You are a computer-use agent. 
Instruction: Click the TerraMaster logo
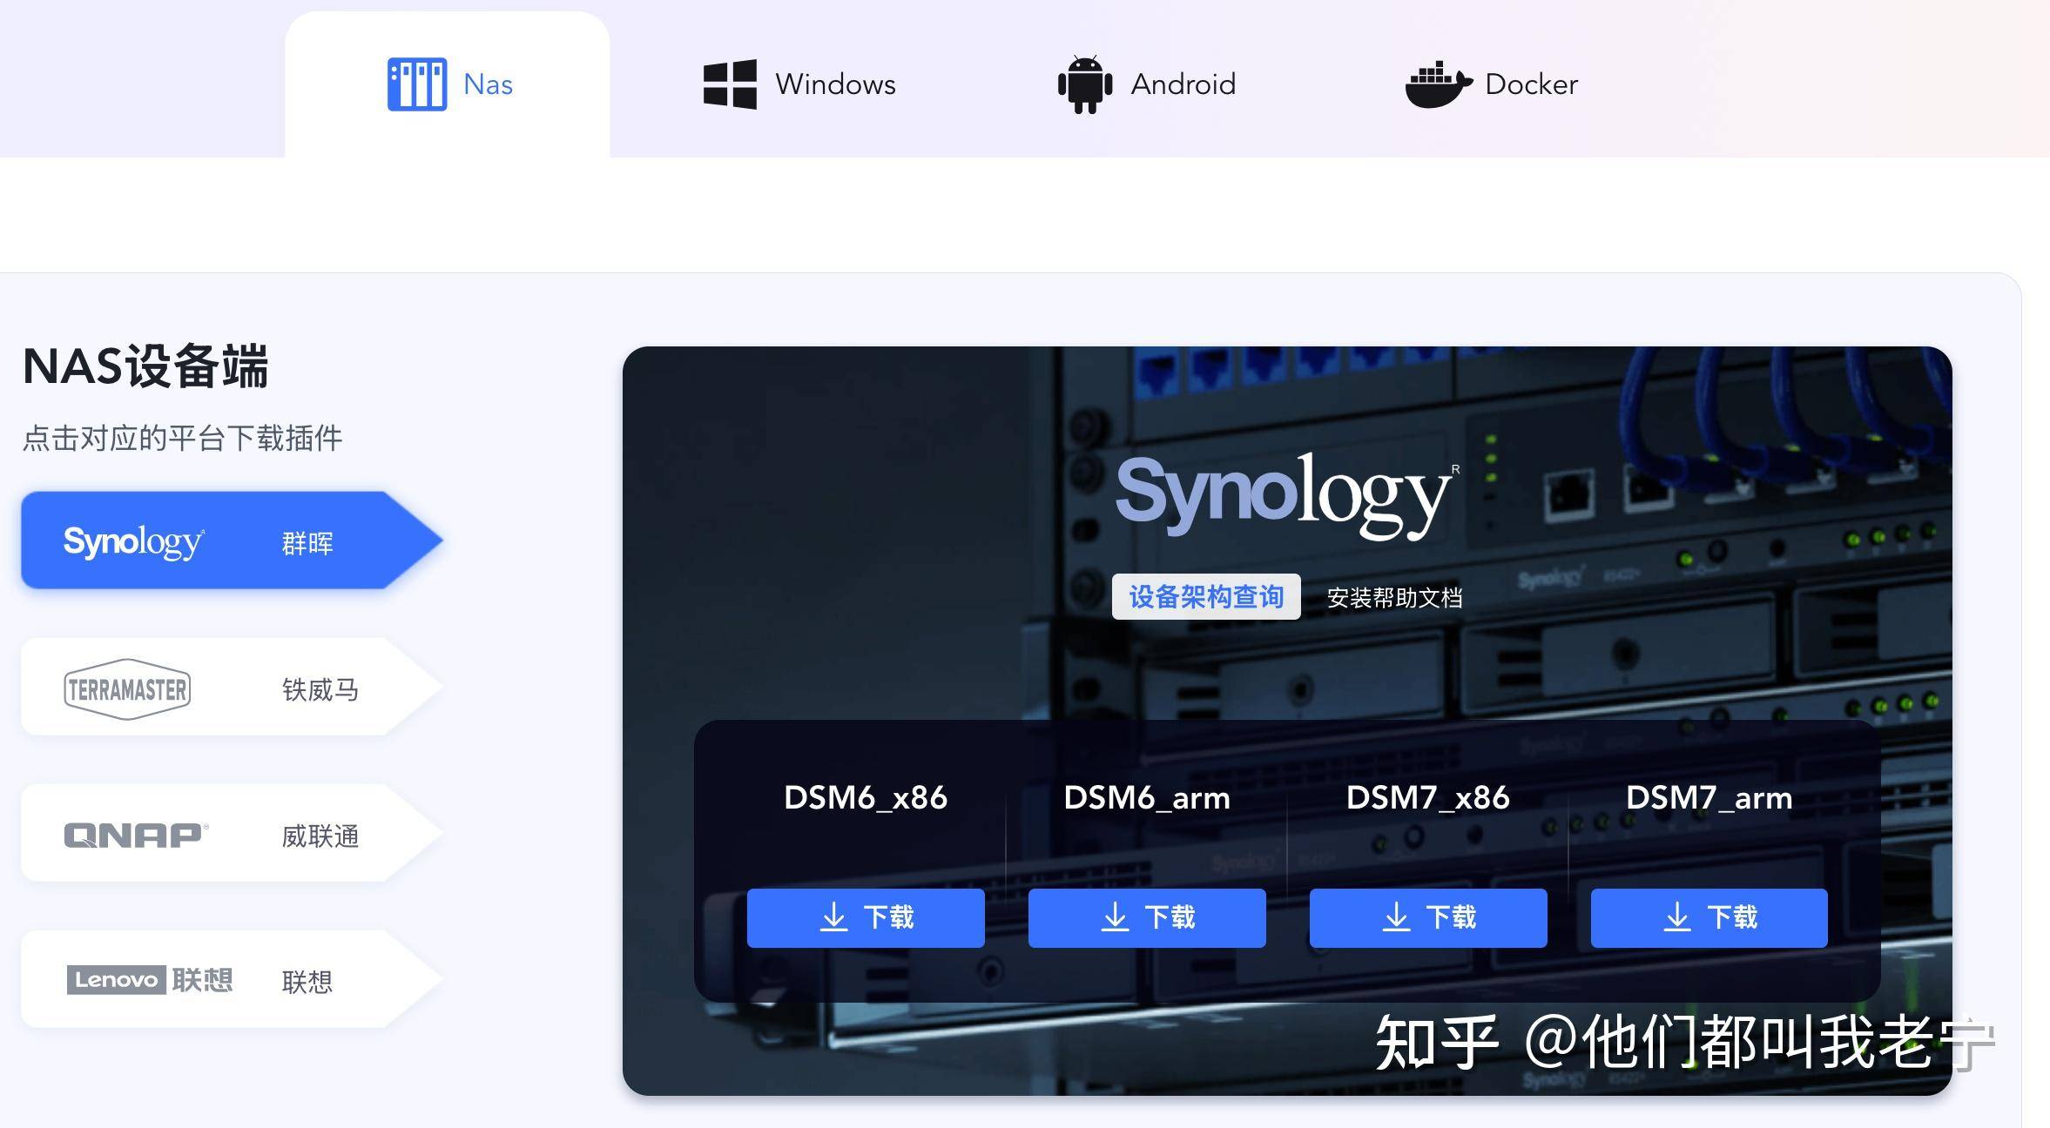(x=127, y=689)
